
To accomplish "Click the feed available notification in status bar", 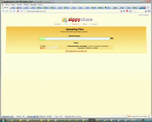I will [x=137, y=117].
